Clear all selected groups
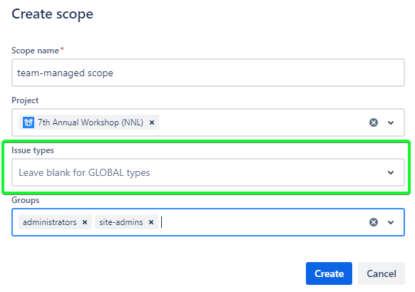 point(374,222)
